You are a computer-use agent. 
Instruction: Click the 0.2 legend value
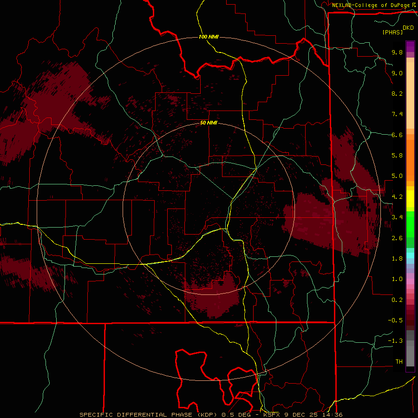(x=397, y=300)
